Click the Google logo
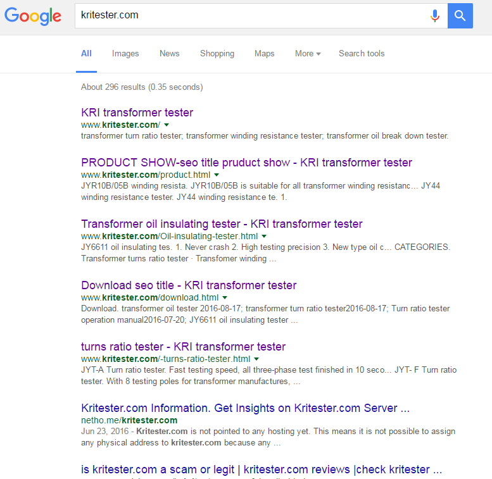The width and height of the screenshot is (492, 479). 33,16
